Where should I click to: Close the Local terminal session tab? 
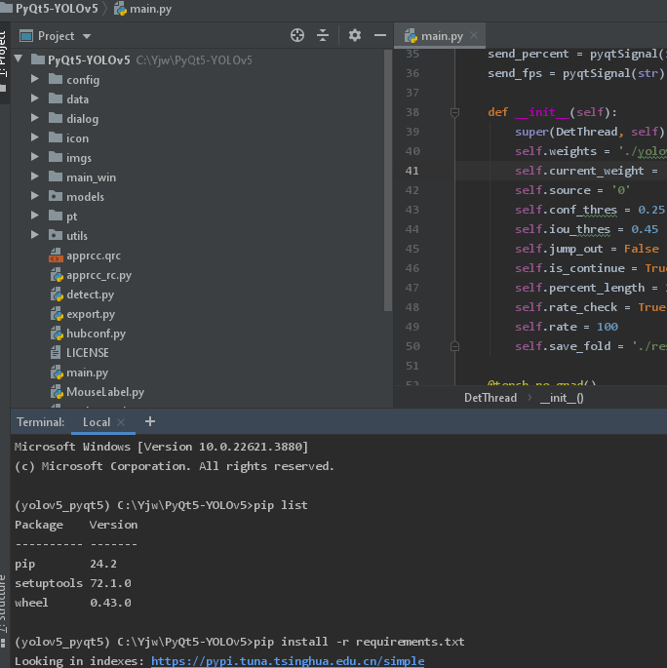pyautogui.click(x=121, y=421)
